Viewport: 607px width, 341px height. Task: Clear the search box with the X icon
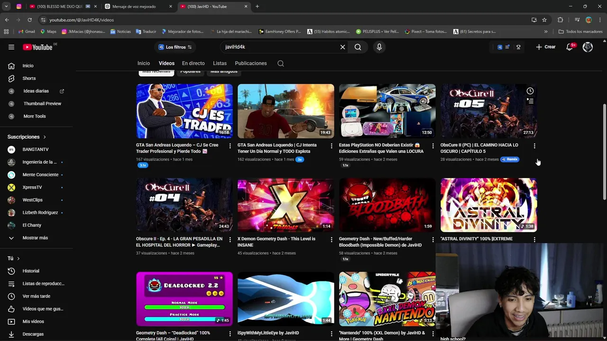(x=342, y=47)
